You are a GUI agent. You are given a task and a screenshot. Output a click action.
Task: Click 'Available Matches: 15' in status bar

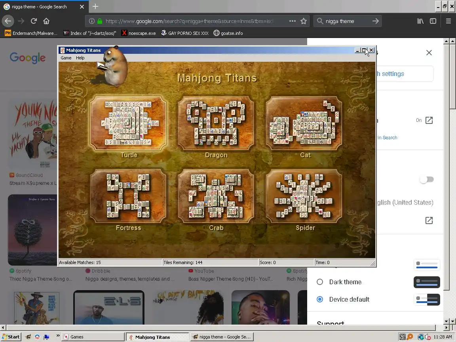click(x=80, y=262)
